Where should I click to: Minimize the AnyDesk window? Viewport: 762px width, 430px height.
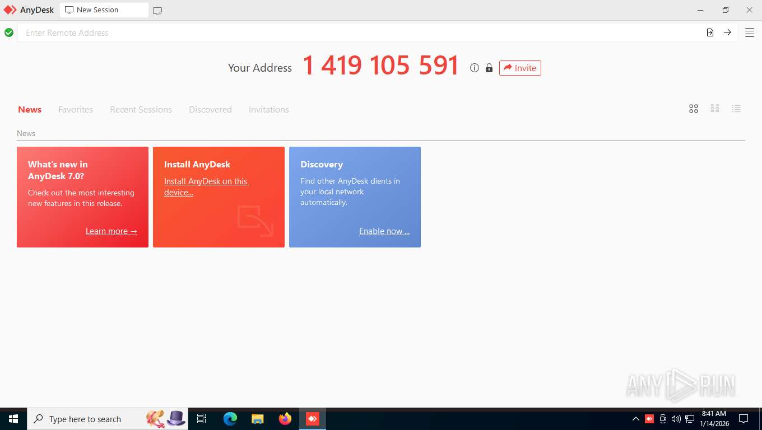click(x=700, y=10)
